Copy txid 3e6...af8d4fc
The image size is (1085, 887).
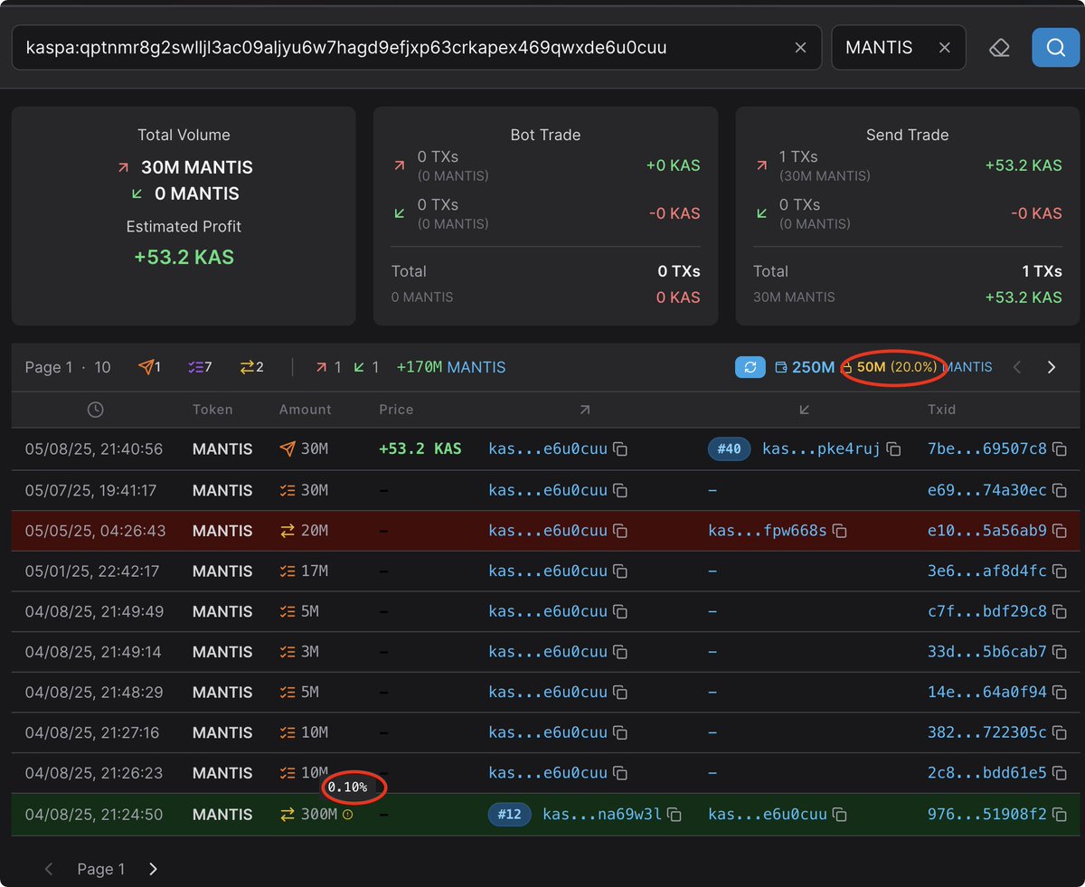click(x=1060, y=571)
